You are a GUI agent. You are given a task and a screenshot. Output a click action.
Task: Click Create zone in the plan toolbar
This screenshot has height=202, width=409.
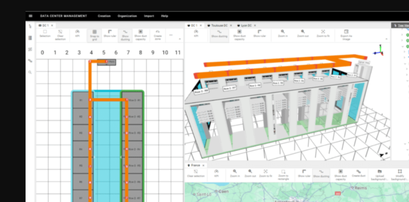[157, 35]
